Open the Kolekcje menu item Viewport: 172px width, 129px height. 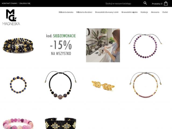coord(144,12)
